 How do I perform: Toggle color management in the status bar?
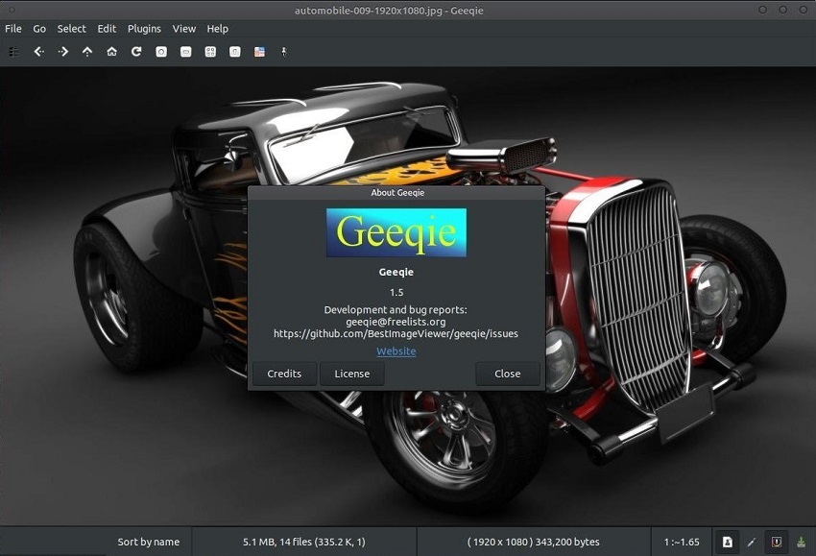775,542
